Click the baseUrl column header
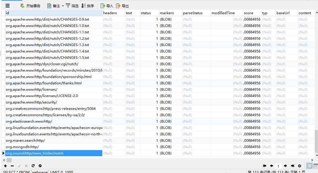318x173 pixels. 287,13
